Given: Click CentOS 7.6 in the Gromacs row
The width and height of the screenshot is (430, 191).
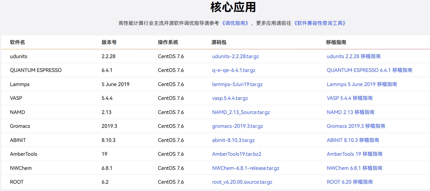Looking at the screenshot, I should [171, 126].
